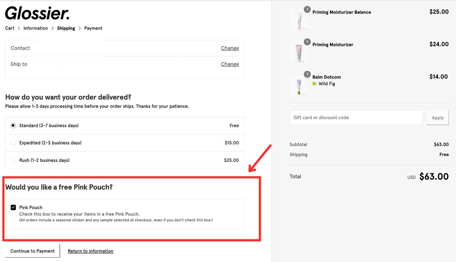Image resolution: width=456 pixels, height=262 pixels.
Task: Click the Subtotal label
Action: pos(298,145)
